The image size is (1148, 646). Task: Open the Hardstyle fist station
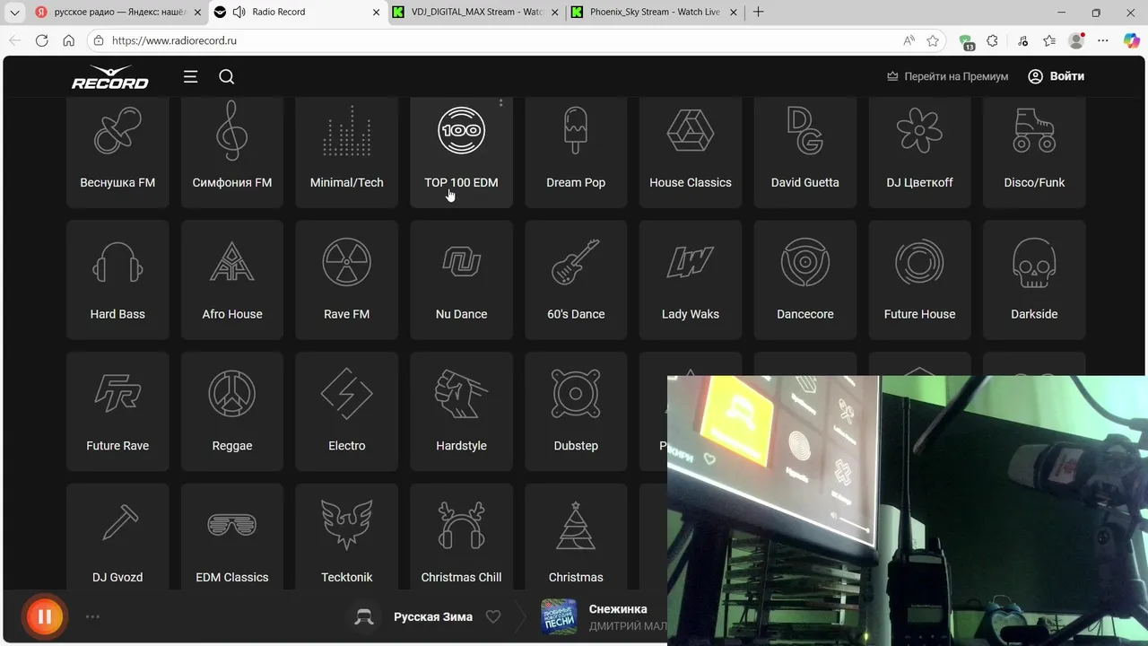tap(461, 412)
